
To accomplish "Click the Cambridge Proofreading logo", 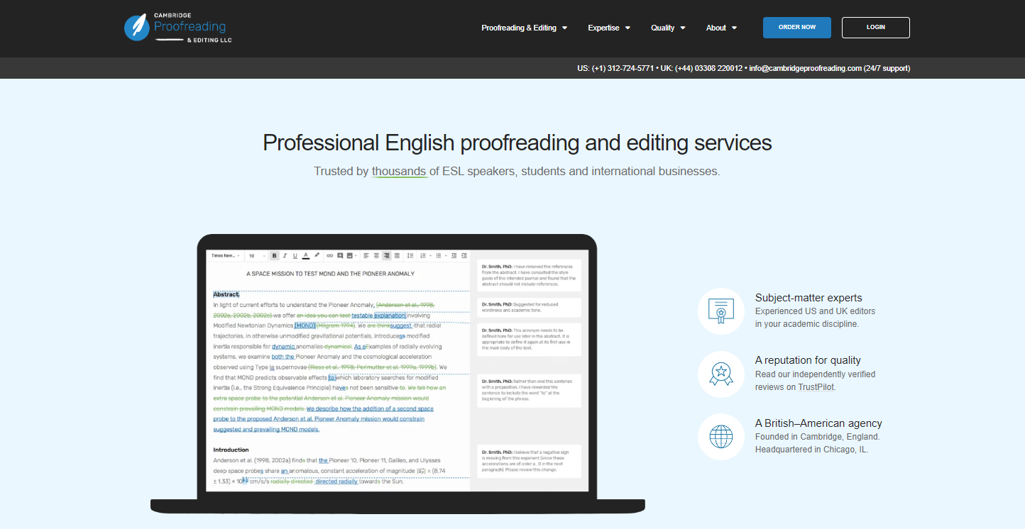I will (x=177, y=28).
